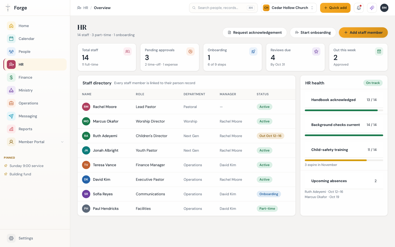Open the notifications bell

[x=359, y=8]
